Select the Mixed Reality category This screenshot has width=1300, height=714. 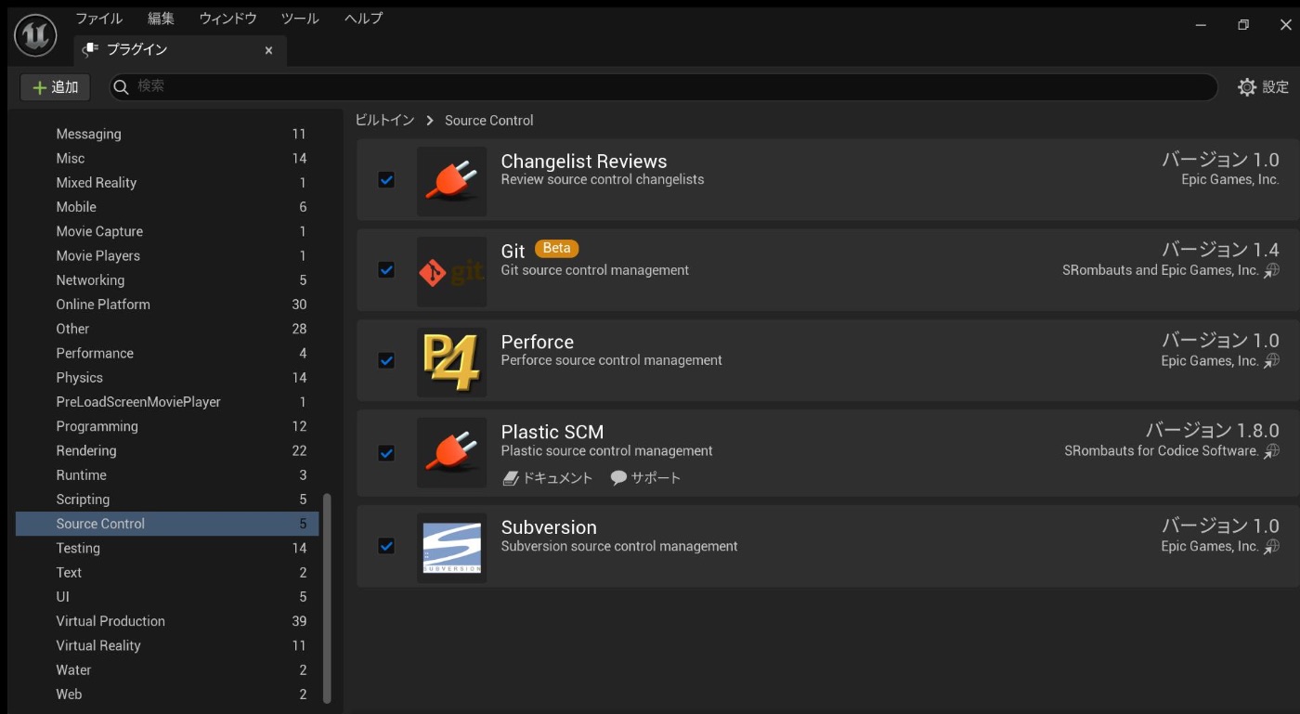(167, 183)
